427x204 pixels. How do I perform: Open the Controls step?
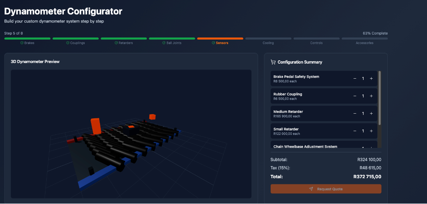click(x=316, y=43)
